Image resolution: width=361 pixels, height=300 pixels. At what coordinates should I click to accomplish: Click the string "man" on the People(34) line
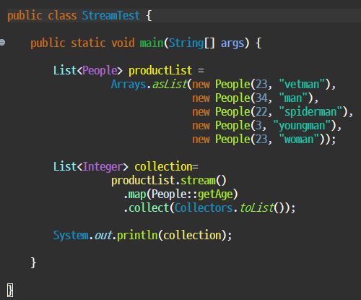point(293,98)
